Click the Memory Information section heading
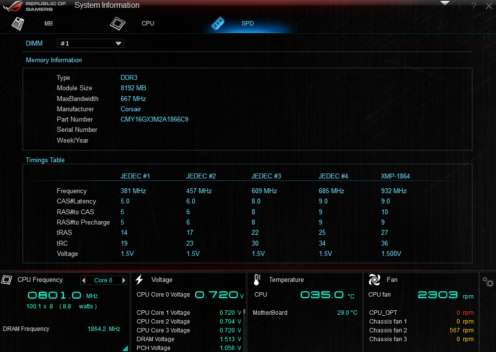The image size is (496, 352). coord(54,60)
